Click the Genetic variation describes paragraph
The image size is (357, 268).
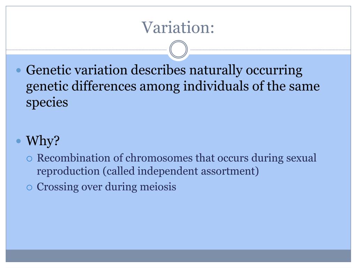tap(173, 86)
